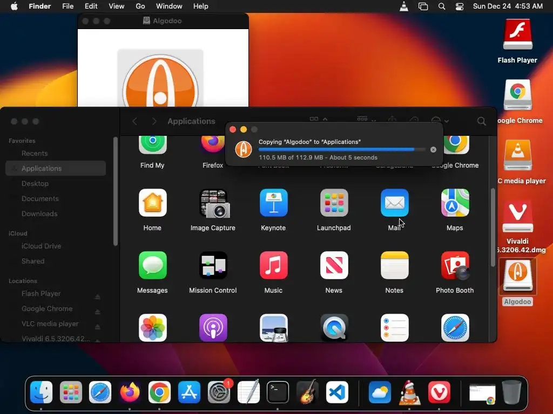Image resolution: width=553 pixels, height=414 pixels.
Task: Cancel the Algodoo copy operation
Action: pos(433,150)
